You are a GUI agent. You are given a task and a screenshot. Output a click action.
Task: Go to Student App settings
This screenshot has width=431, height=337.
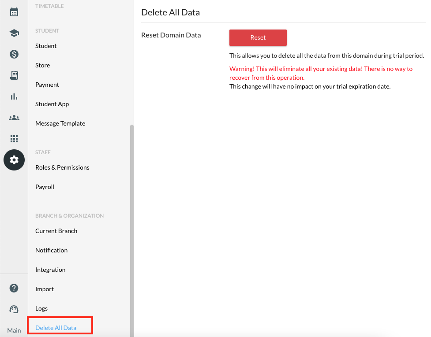tap(52, 104)
